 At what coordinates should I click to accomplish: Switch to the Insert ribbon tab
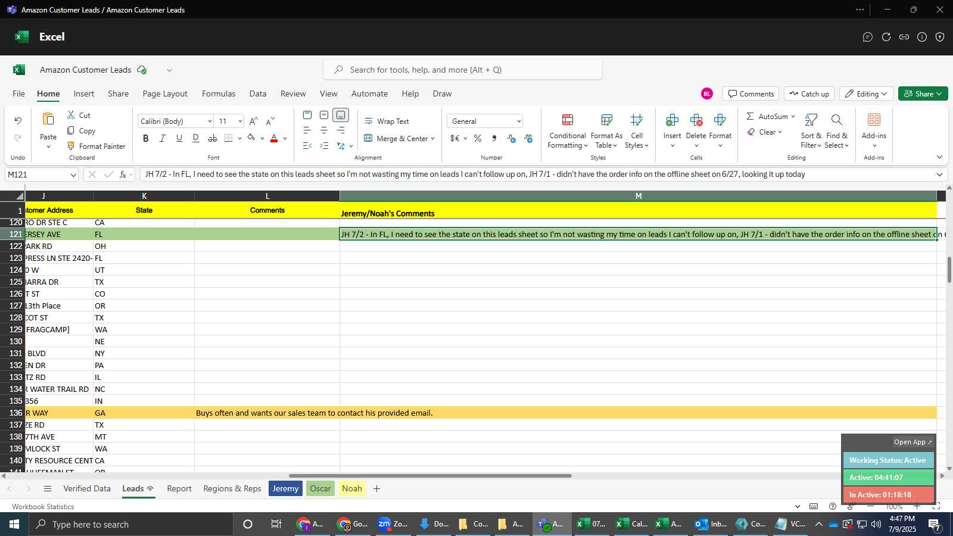click(x=84, y=94)
